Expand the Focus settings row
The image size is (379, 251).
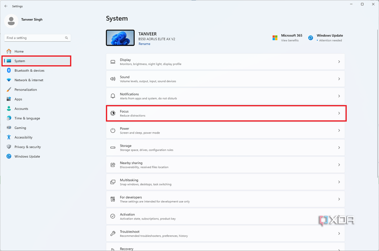[x=225, y=113]
